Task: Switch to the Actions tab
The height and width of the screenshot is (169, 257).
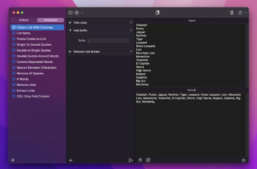Action: tap(24, 20)
